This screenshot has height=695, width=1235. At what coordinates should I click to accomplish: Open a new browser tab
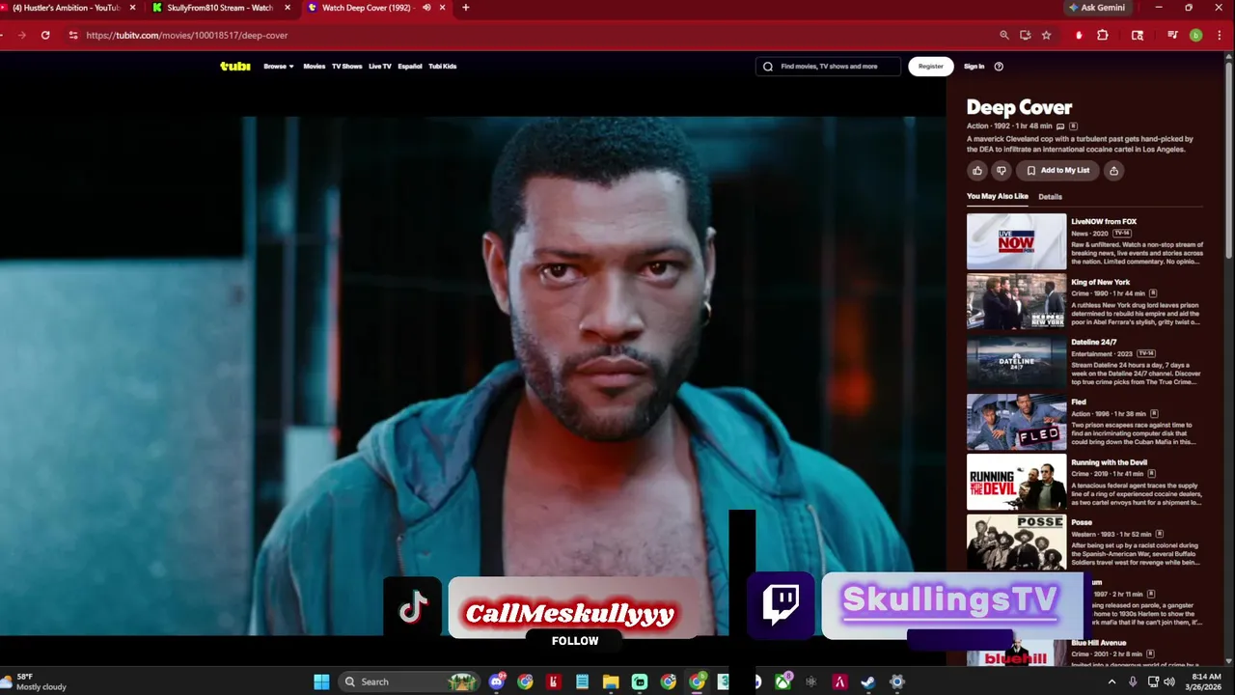point(466,8)
